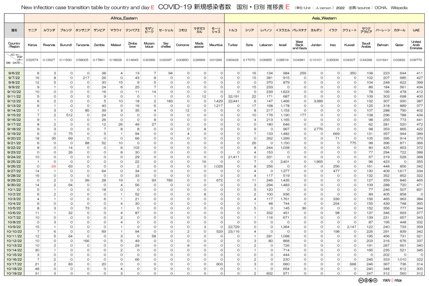The width and height of the screenshot is (429, 286).
Task: Click the Tanzania column header
Action: [x=82, y=45]
